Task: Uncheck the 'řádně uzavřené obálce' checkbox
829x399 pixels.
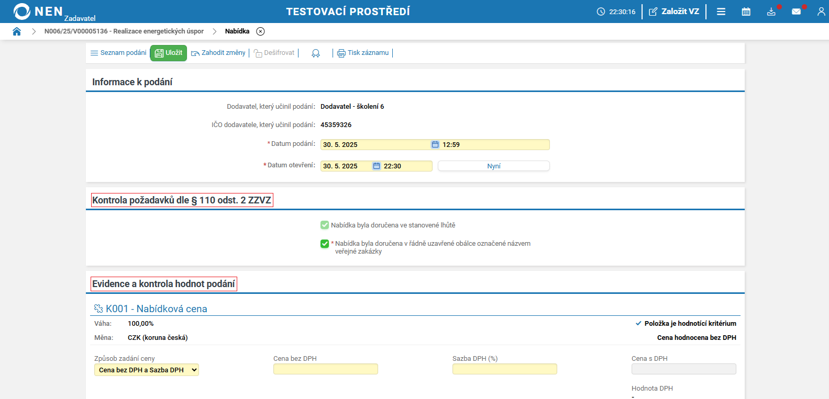Action: (x=325, y=244)
